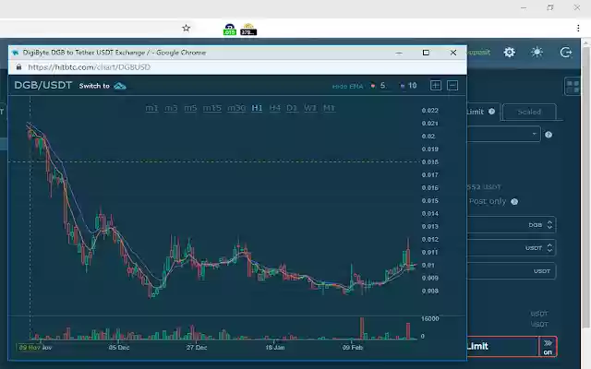
Task: Click the 27 Dec date axis label
Action: click(x=197, y=348)
